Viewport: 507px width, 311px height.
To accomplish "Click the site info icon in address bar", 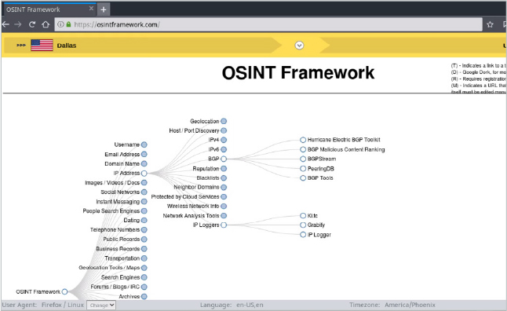I will (60, 24).
